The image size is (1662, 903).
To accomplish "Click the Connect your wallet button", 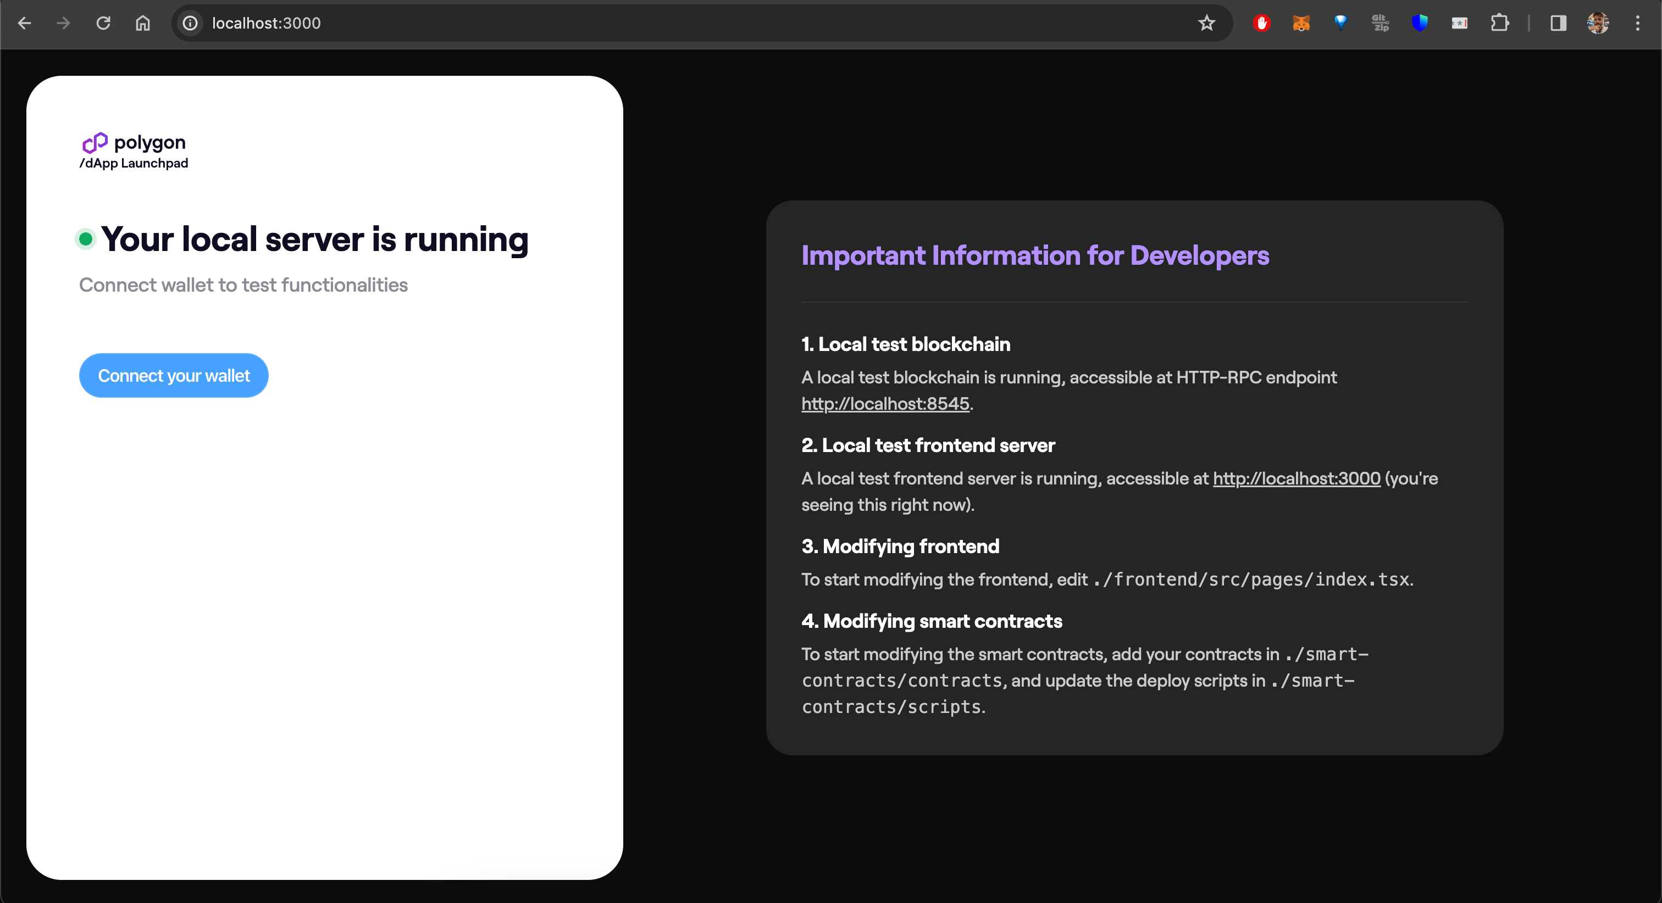I will [174, 375].
